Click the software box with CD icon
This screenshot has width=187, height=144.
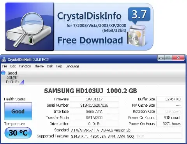pyautogui.click(x=136, y=36)
